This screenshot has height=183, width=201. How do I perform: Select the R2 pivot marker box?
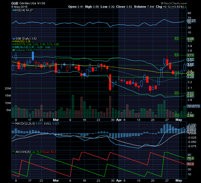click(177, 39)
